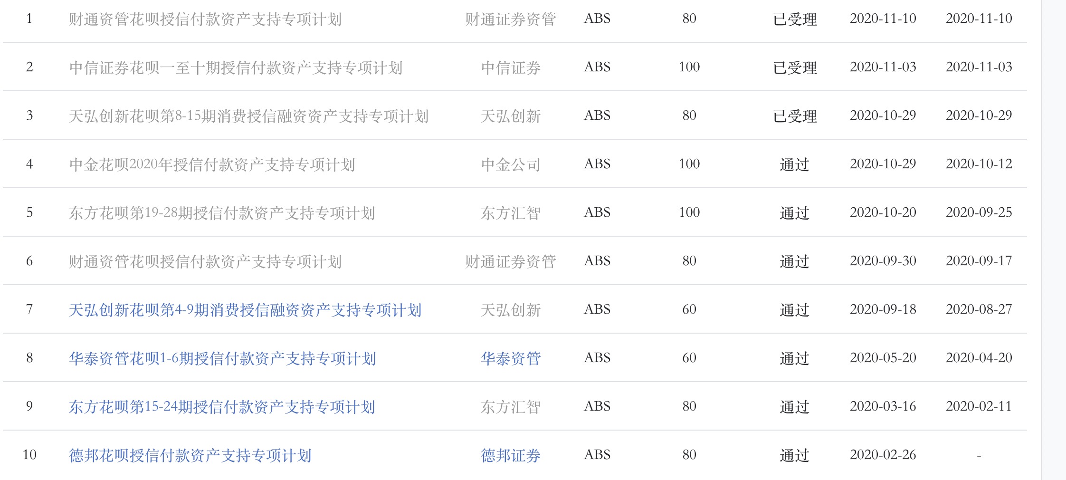Viewport: 1066px width, 480px height.
Task: Open the 德邦花呗授信付款 project link
Action: 190,455
